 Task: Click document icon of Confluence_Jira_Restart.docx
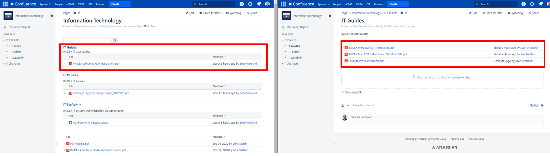[71, 123]
